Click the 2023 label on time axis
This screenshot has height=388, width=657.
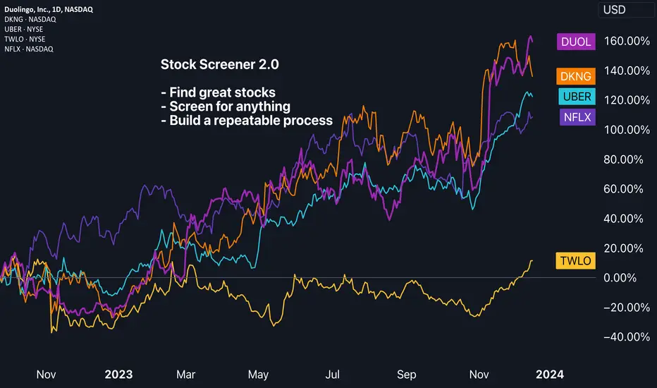click(118, 374)
